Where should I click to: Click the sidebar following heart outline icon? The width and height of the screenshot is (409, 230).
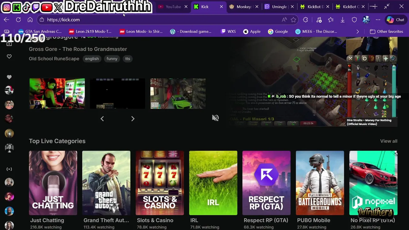(x=9, y=57)
